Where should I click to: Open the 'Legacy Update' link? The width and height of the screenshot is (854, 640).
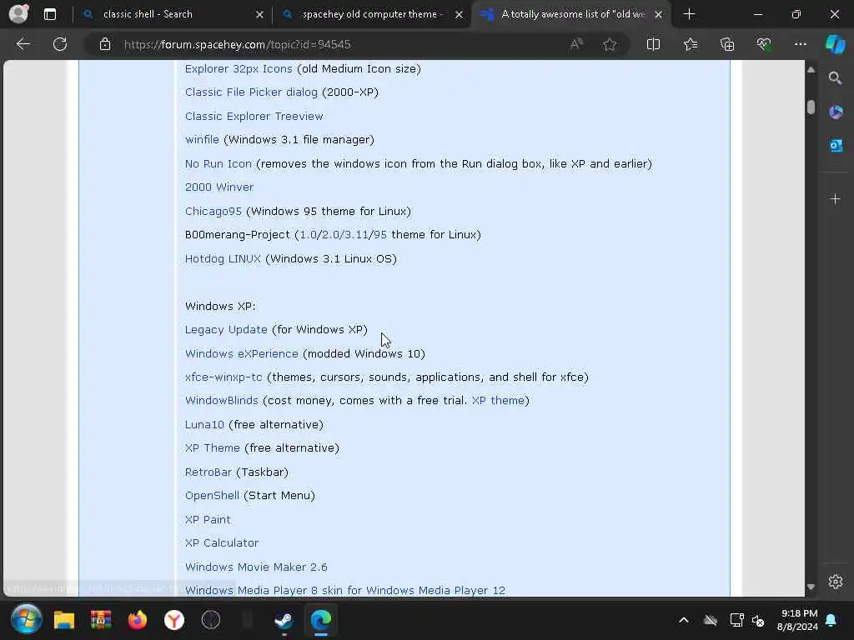click(x=226, y=330)
